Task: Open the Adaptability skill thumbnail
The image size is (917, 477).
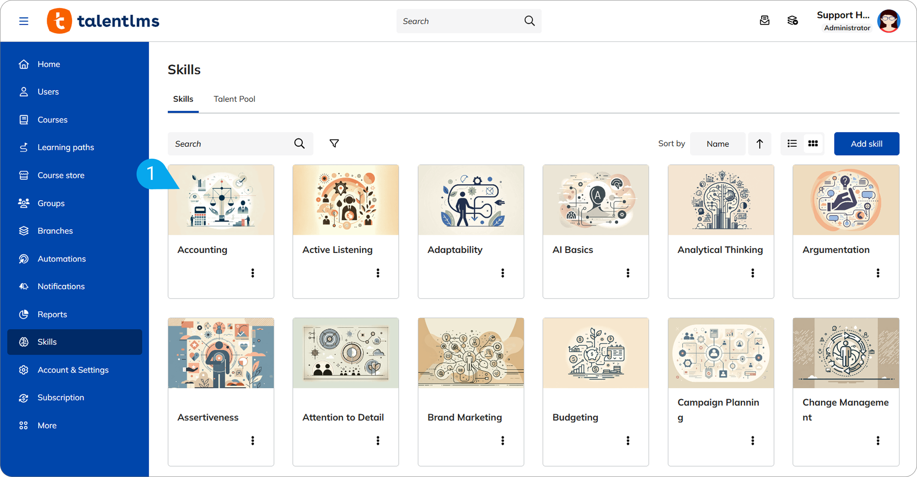Action: 471,200
